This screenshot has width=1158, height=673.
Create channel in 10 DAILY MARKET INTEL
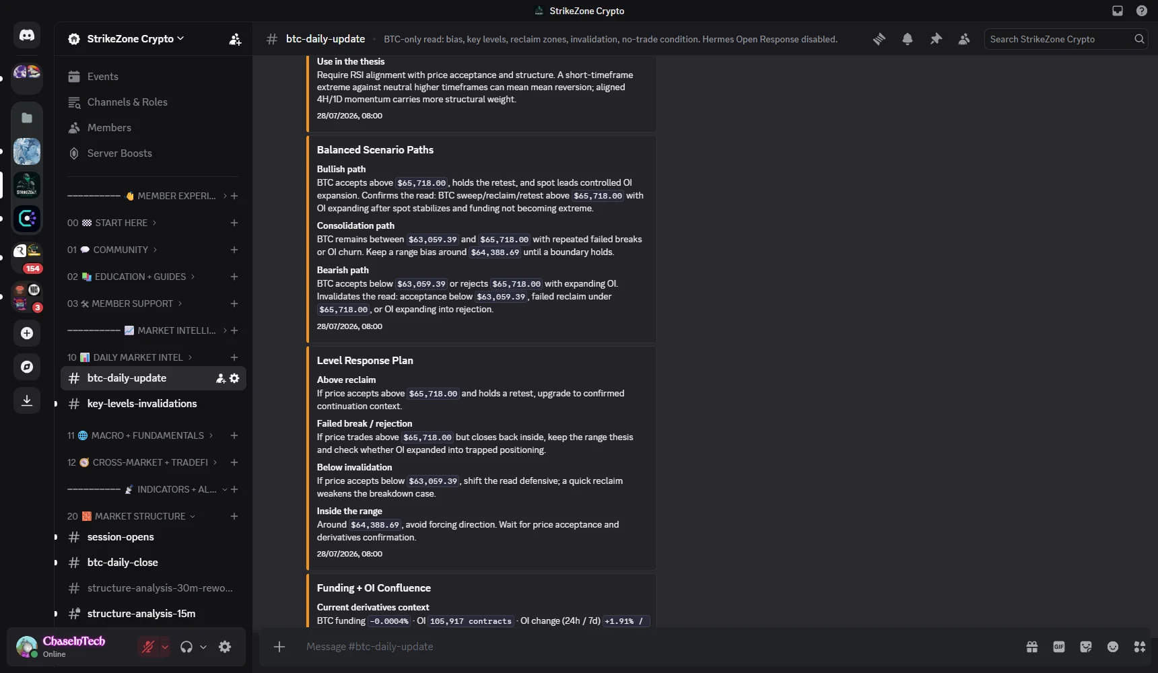pyautogui.click(x=234, y=357)
